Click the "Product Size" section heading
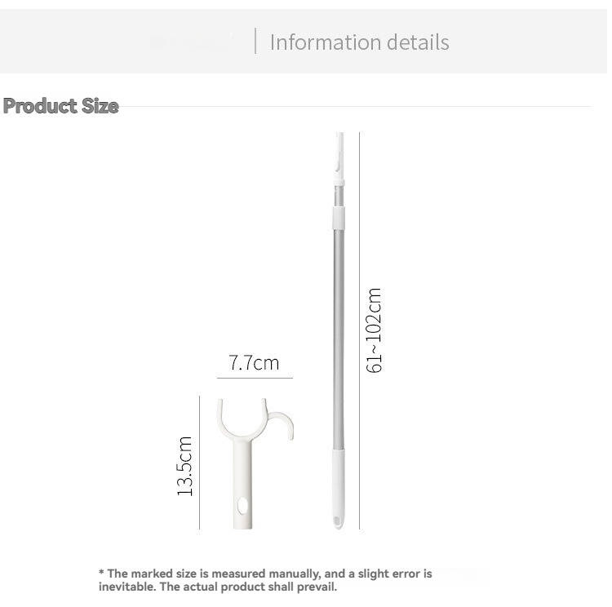Image resolution: width=612 pixels, height=607 pixels. coord(61,106)
